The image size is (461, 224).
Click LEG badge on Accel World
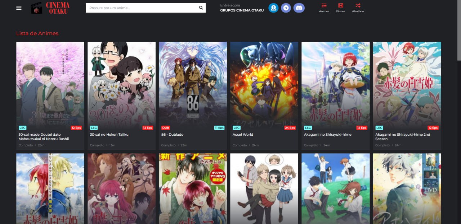[237, 128]
